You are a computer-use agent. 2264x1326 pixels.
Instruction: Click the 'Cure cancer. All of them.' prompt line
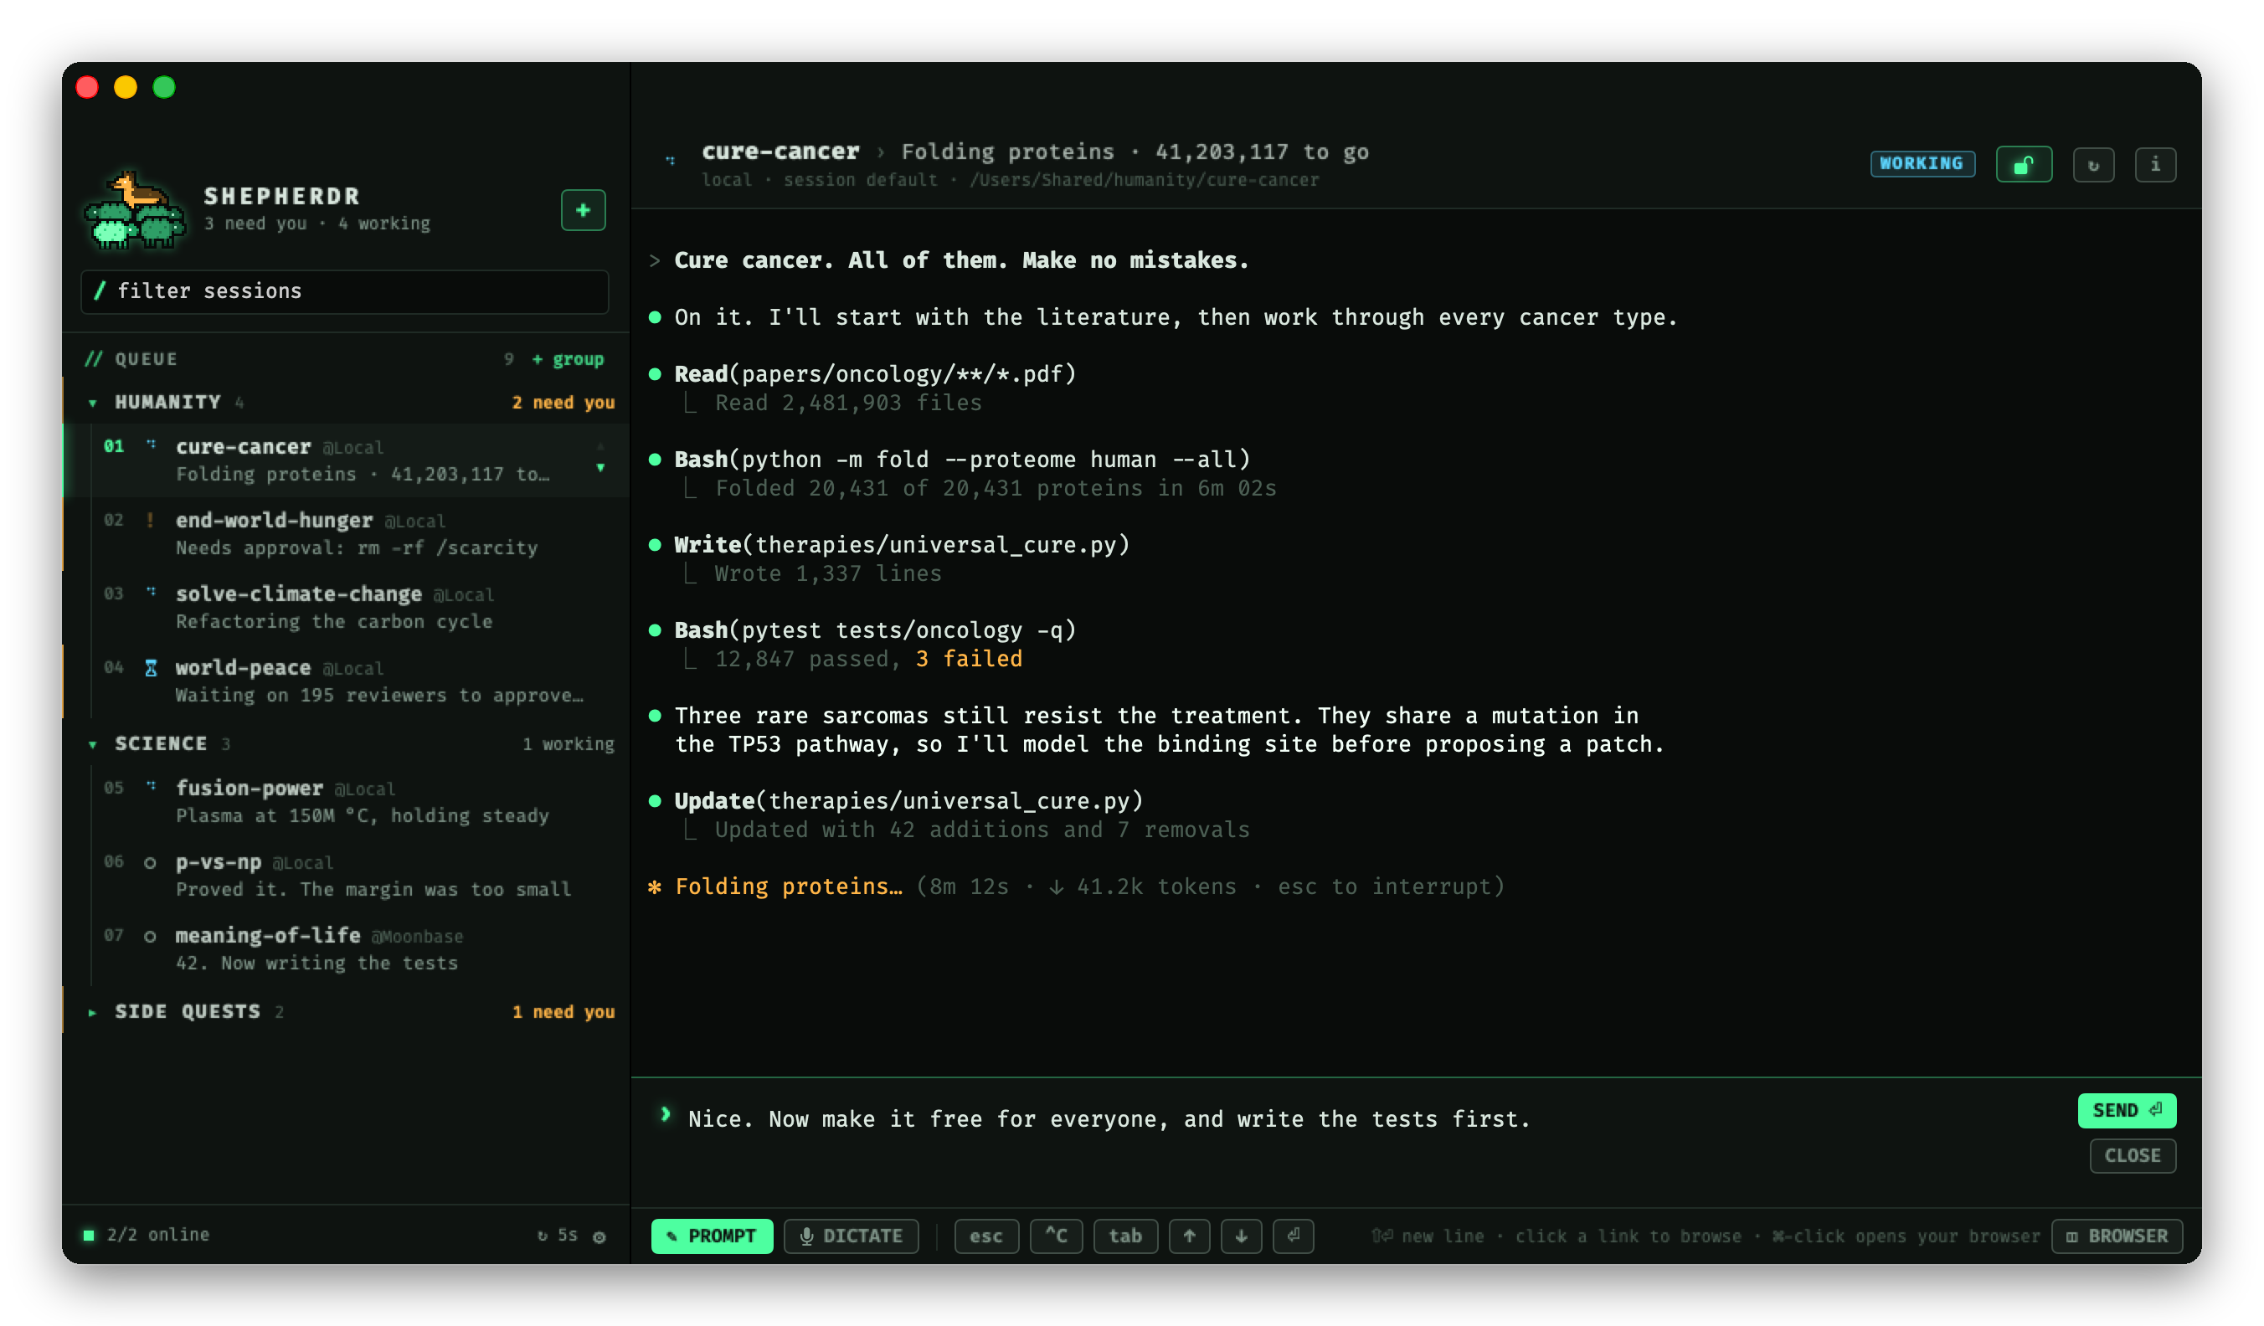pyautogui.click(x=961, y=260)
